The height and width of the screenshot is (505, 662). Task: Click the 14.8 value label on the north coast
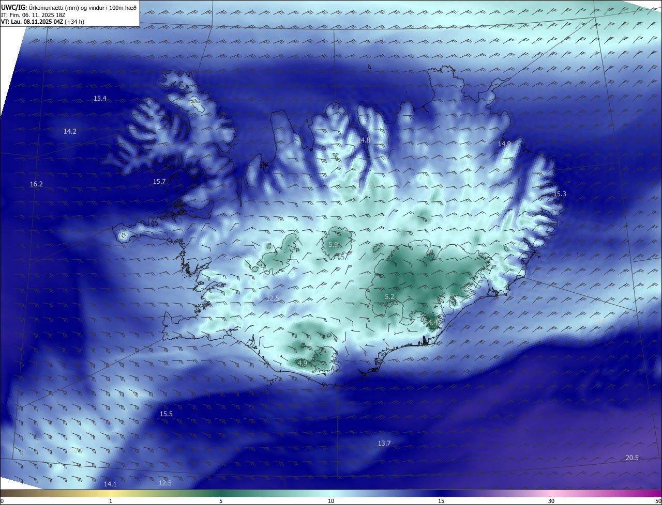click(x=364, y=140)
